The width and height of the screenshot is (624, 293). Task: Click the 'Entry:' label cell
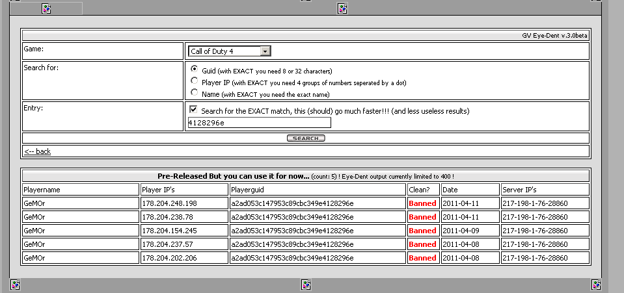(103, 116)
